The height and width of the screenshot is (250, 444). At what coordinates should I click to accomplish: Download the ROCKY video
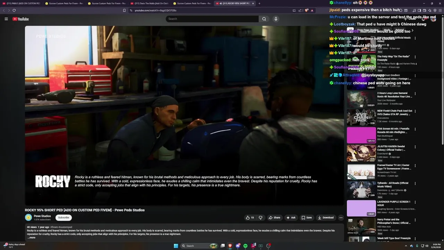[x=326, y=218]
